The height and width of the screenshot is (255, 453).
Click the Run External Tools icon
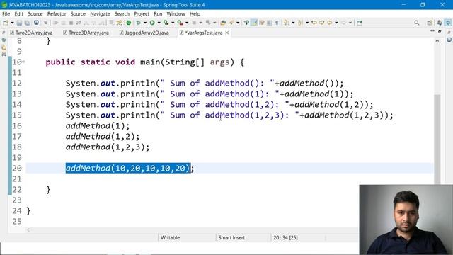(180, 23)
